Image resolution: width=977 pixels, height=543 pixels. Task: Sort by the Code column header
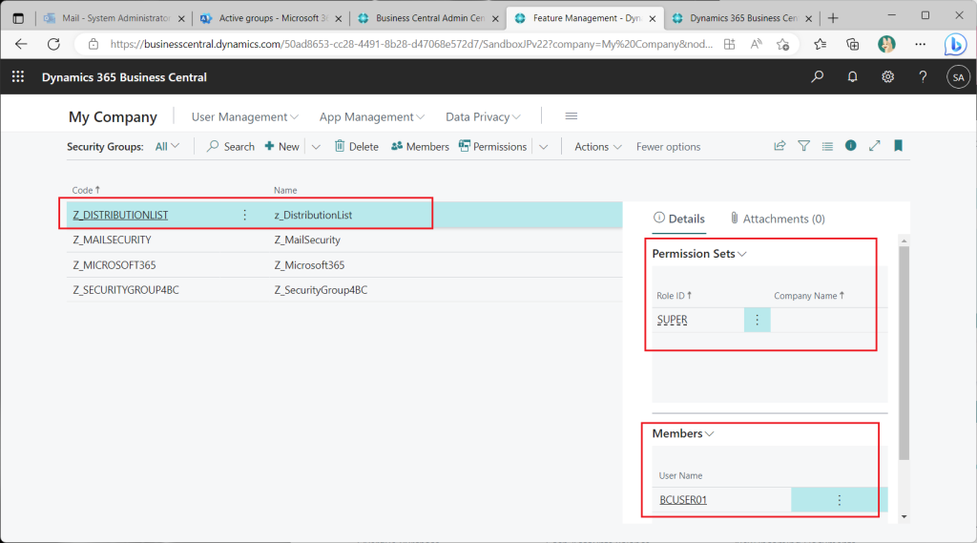(x=86, y=190)
